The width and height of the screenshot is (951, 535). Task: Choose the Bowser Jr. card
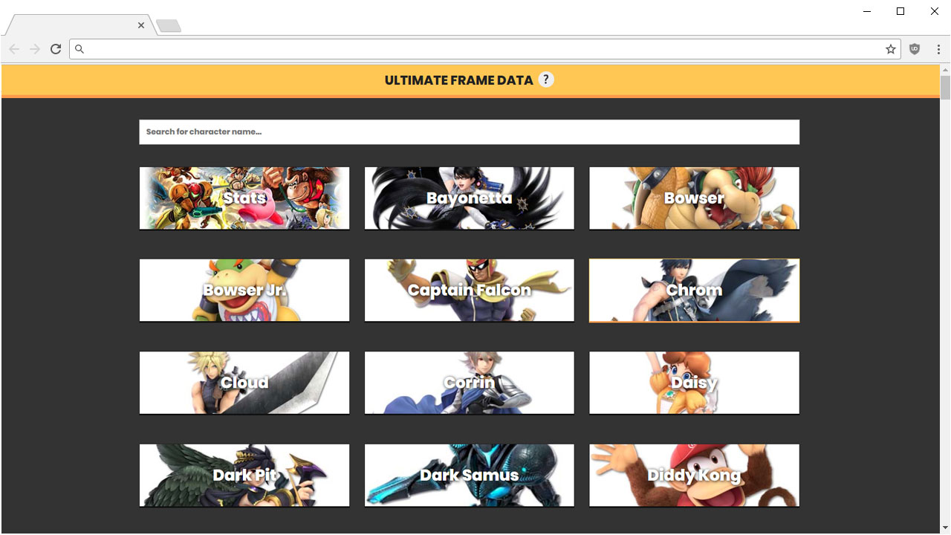coord(244,290)
